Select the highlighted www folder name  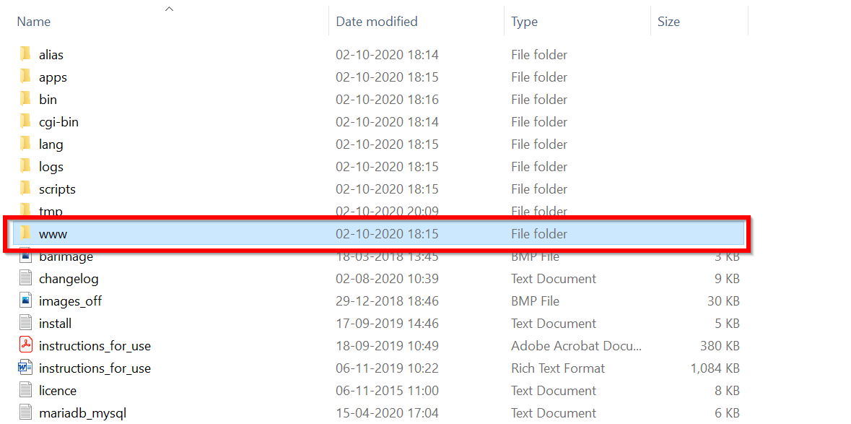point(53,234)
